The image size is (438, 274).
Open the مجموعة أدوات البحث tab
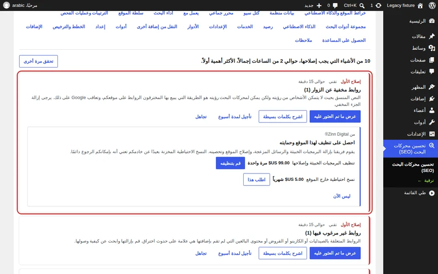pyautogui.click(x=345, y=26)
